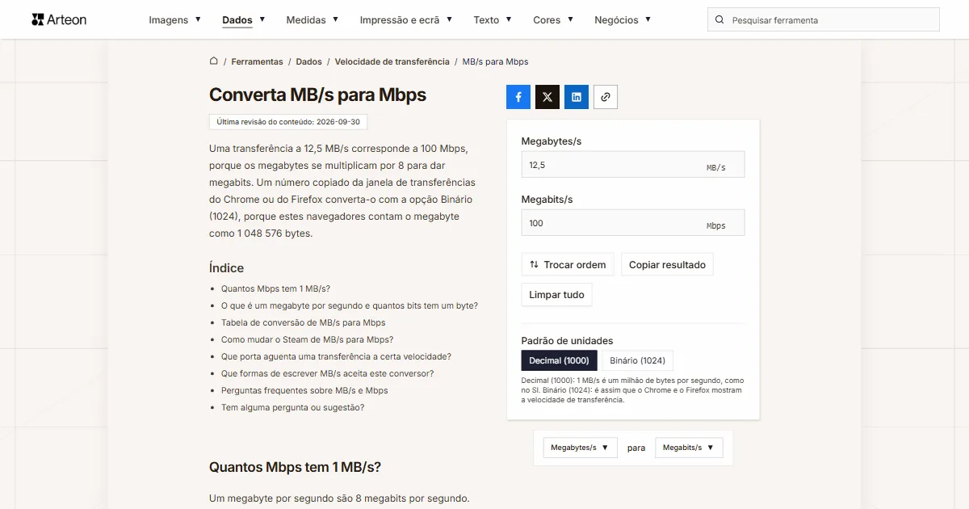The image size is (969, 509).
Task: Click the Trocar ordem button
Action: point(568,264)
